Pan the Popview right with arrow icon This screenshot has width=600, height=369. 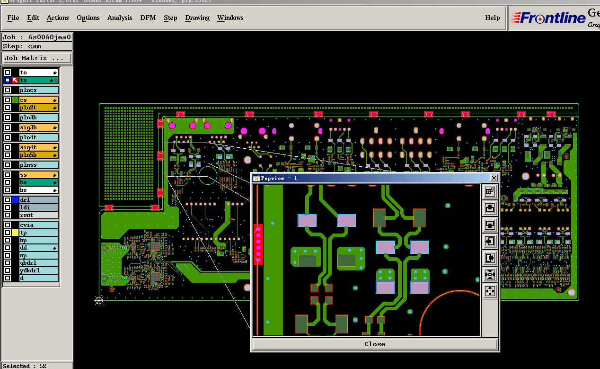[x=490, y=258]
